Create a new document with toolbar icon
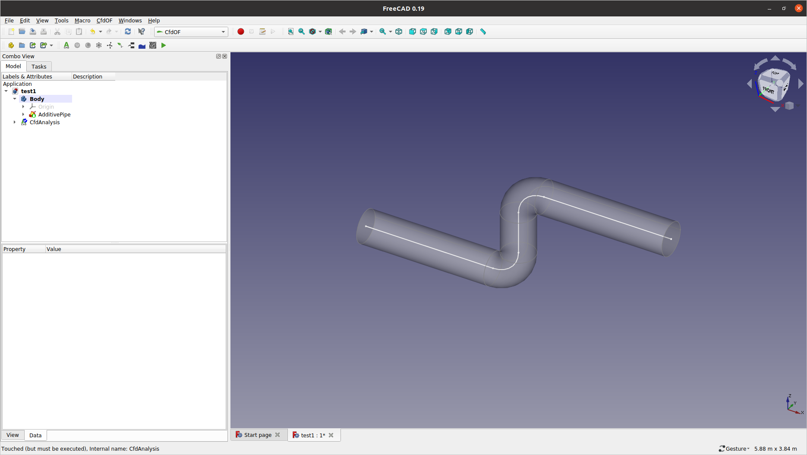807x455 pixels. click(x=11, y=31)
